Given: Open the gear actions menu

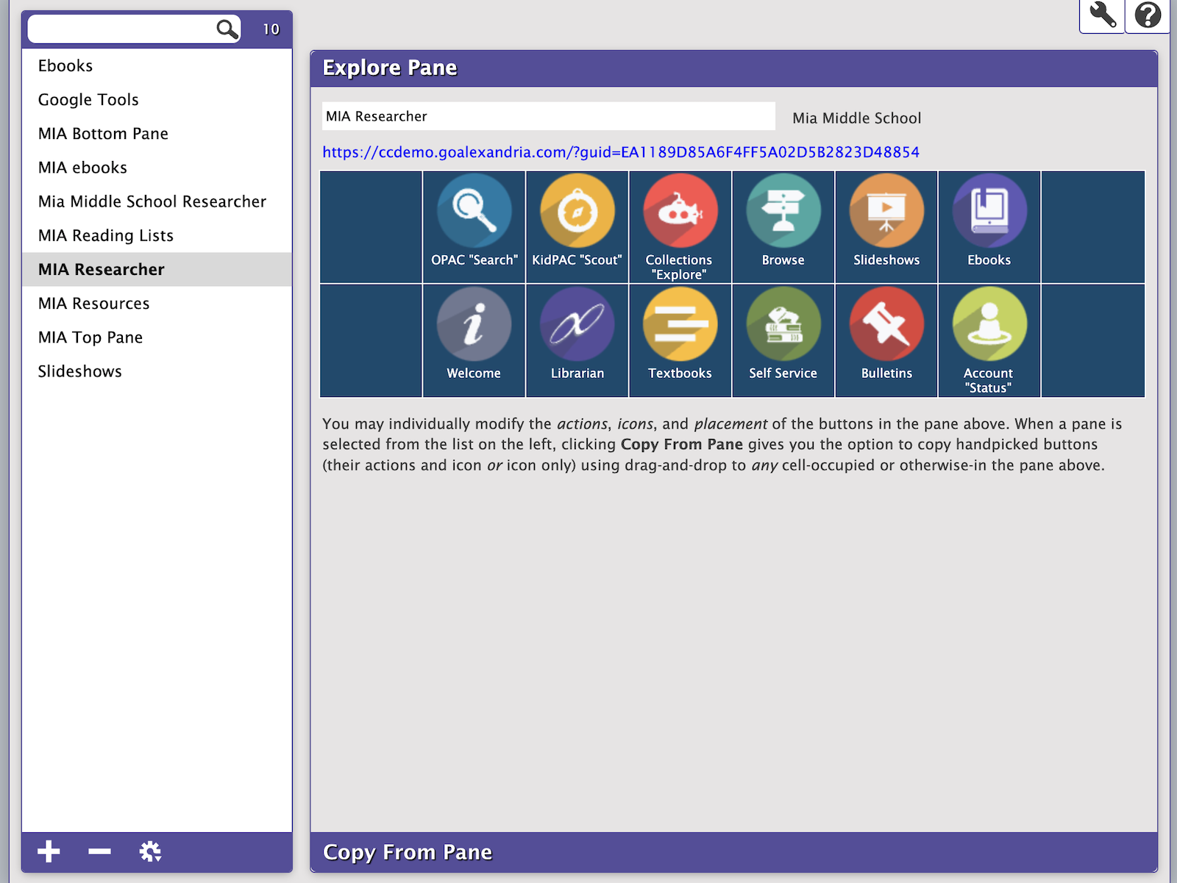Looking at the screenshot, I should pyautogui.click(x=150, y=851).
